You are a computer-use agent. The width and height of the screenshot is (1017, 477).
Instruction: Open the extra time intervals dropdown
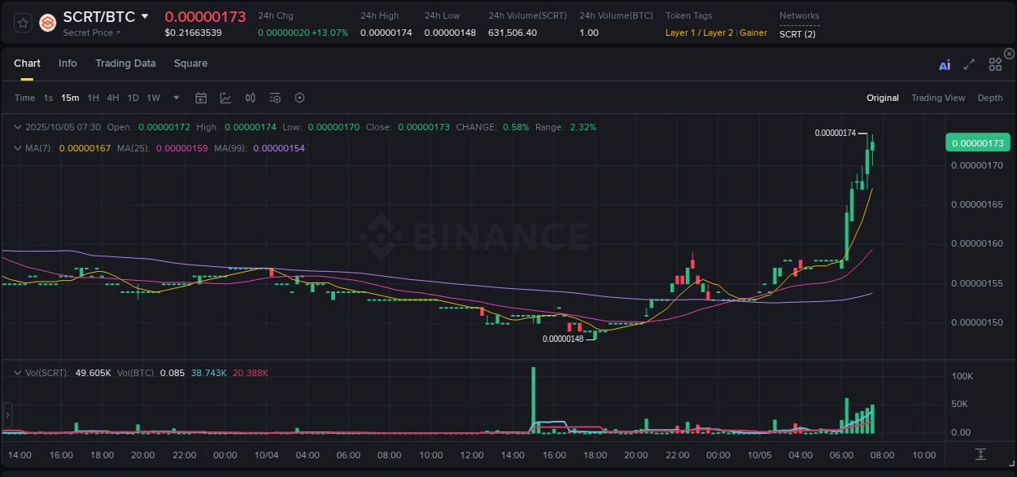[176, 98]
